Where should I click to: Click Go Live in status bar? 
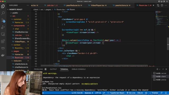[131, 93]
